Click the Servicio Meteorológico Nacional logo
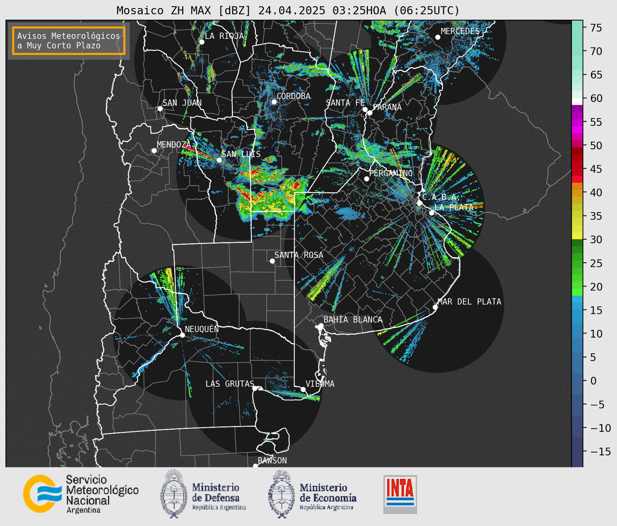Viewport: 617px width, 526px height. pyautogui.click(x=81, y=494)
